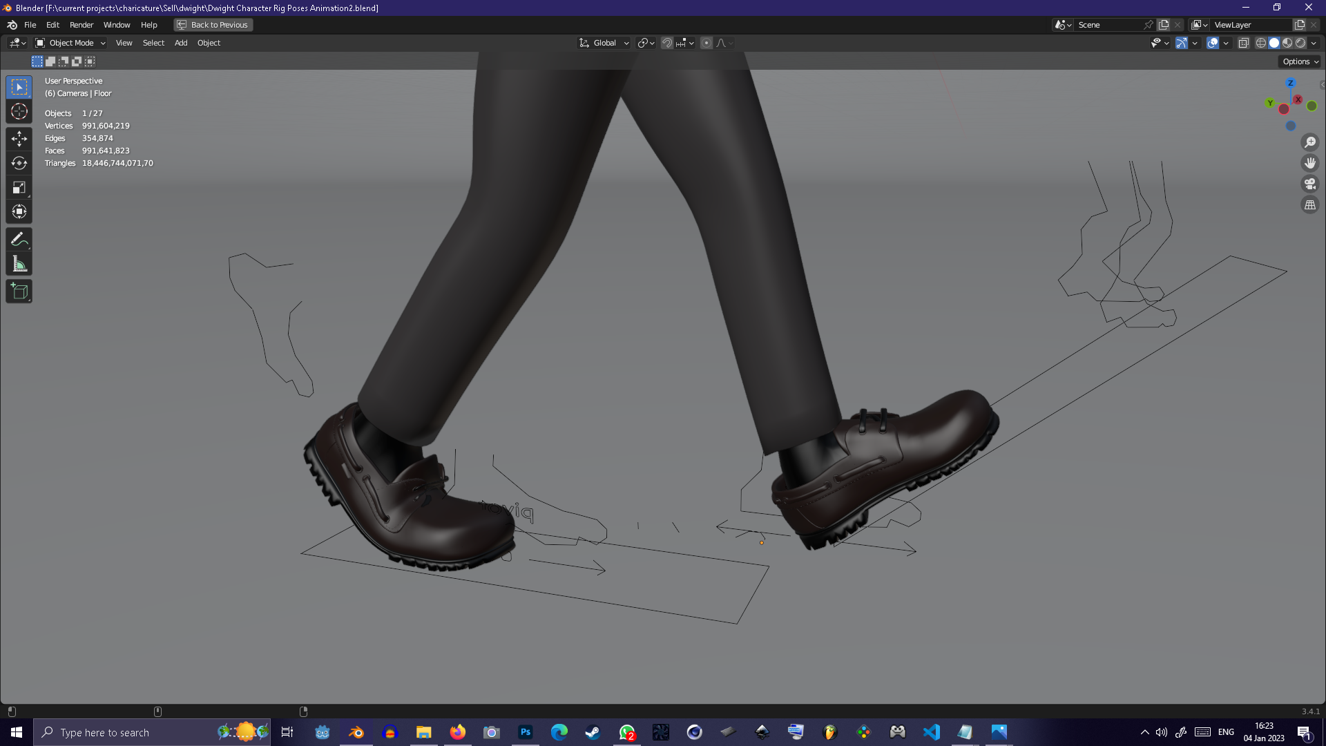Open the Pivot Point dropdown
Screen dimensions: 1326x746
pos(646,43)
